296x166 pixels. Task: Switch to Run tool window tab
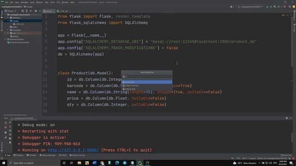click(x=8, y=155)
